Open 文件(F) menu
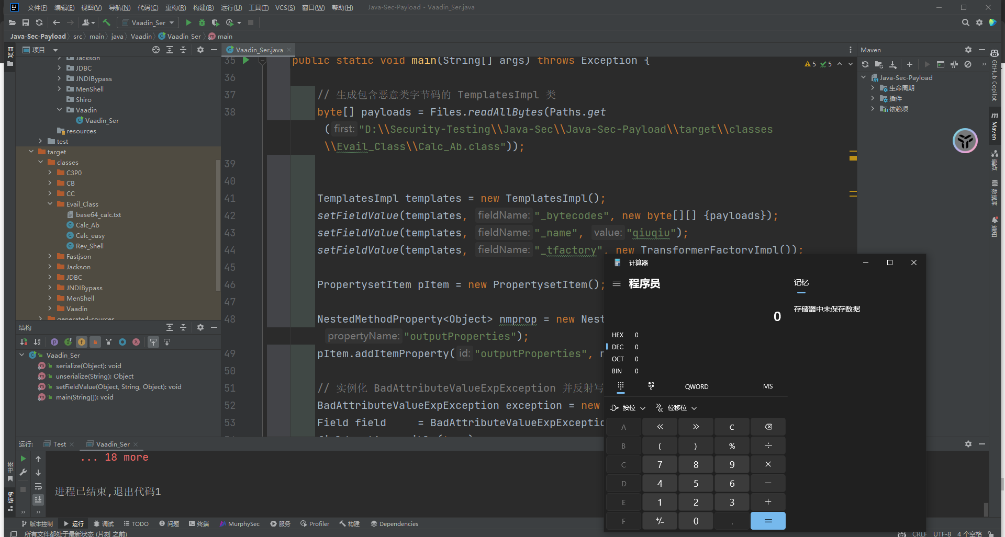 pyautogui.click(x=37, y=7)
